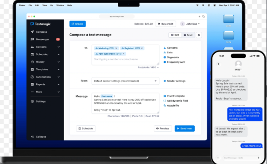Screen dimensions: 267x164
Task: Click the blue Create button
Action: pyautogui.click(x=78, y=24)
